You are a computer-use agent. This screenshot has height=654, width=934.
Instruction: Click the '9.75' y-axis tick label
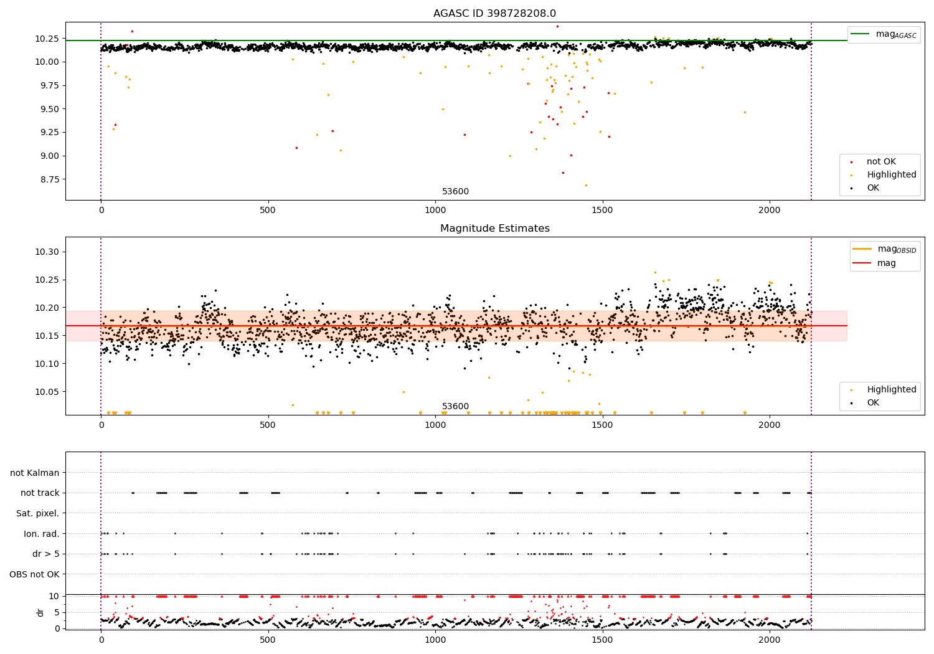click(x=50, y=85)
